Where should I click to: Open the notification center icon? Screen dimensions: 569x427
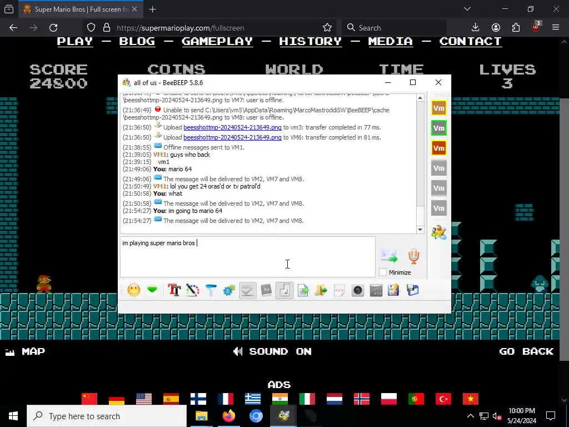point(551,416)
